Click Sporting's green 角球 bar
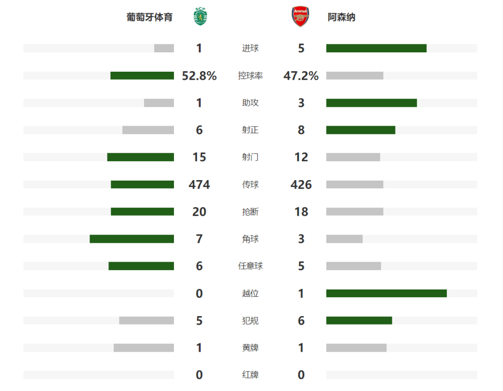503x391 pixels. pyautogui.click(x=132, y=239)
